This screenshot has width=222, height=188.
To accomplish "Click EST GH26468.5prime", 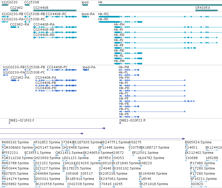I will 75,148.
